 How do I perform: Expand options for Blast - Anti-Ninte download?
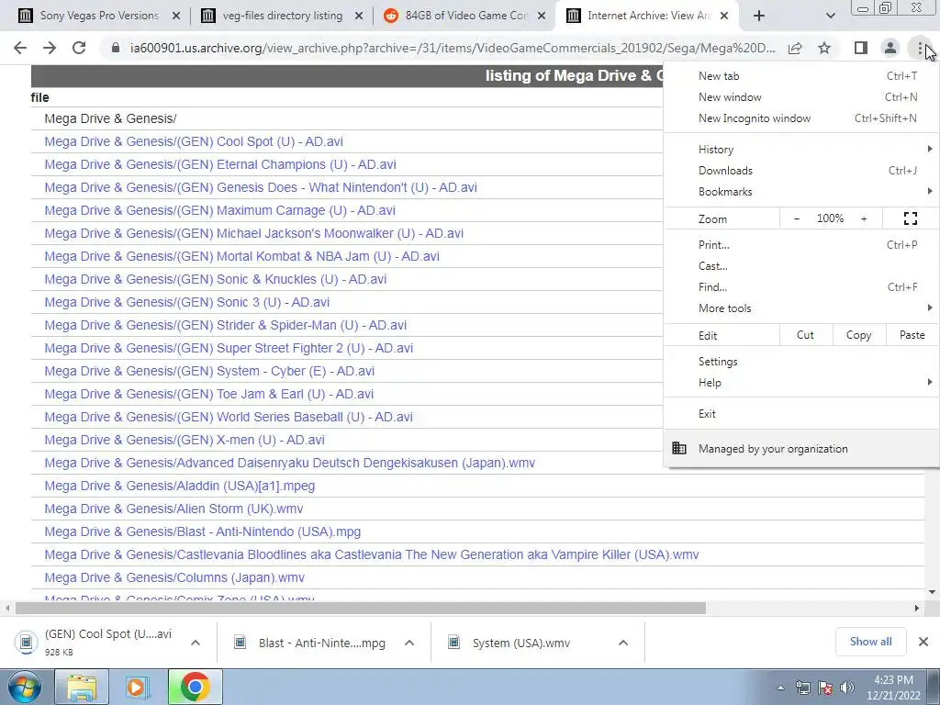pyautogui.click(x=409, y=643)
